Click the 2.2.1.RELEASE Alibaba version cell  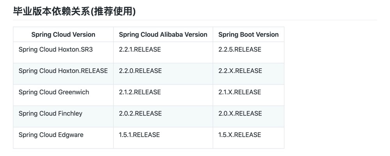(x=140, y=50)
